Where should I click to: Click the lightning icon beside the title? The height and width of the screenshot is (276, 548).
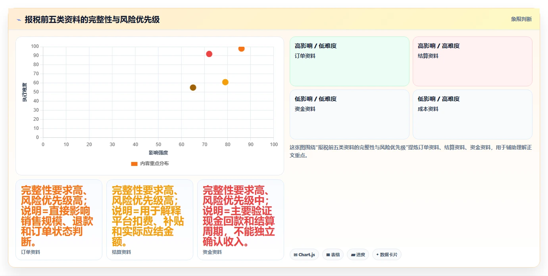tap(19, 20)
